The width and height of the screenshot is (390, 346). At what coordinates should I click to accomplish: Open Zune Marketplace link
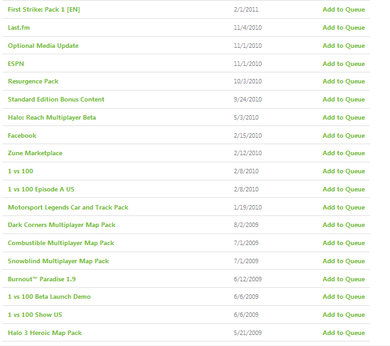[35, 153]
